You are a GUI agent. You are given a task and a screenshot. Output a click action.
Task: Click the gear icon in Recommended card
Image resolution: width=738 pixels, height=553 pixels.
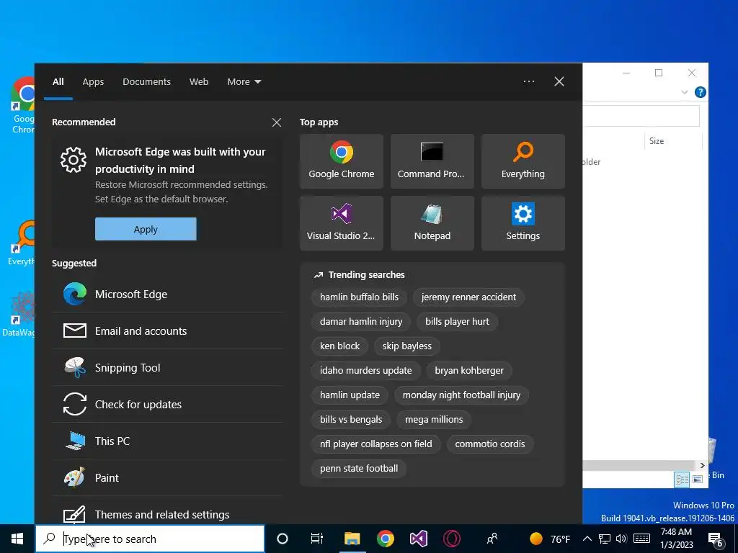[74, 160]
